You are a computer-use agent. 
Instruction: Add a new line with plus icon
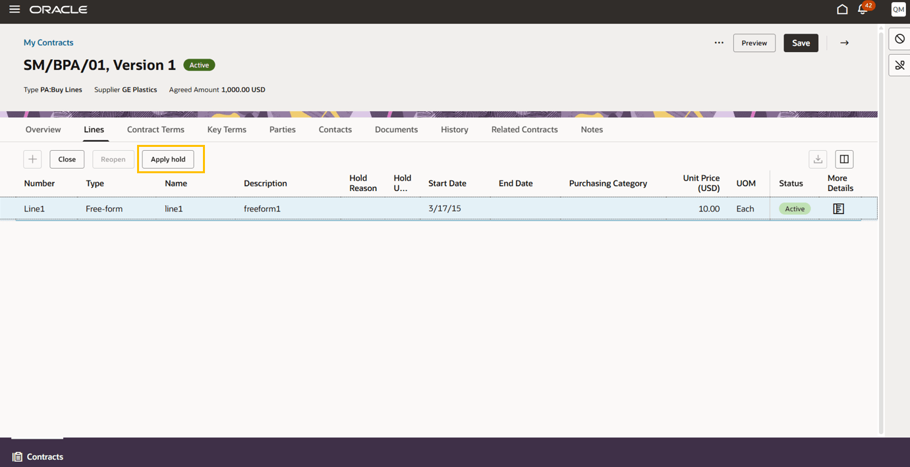pos(32,159)
